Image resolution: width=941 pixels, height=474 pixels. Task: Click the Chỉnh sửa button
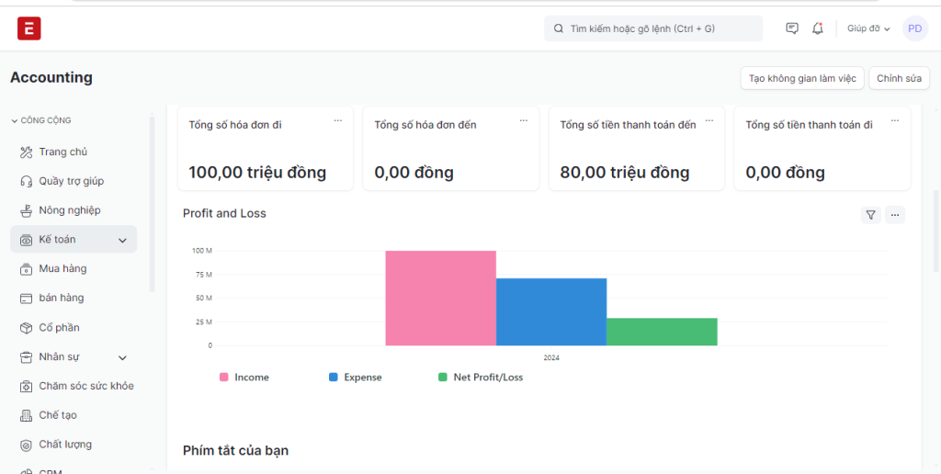click(x=899, y=78)
